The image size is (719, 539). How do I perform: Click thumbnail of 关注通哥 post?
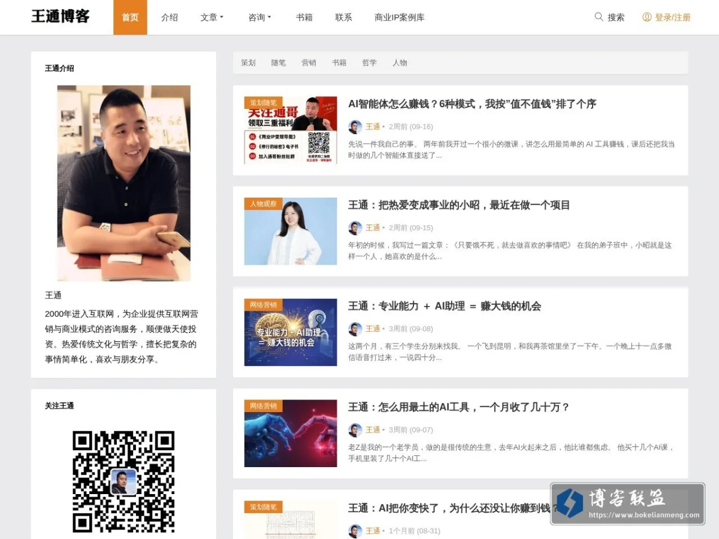(x=291, y=131)
